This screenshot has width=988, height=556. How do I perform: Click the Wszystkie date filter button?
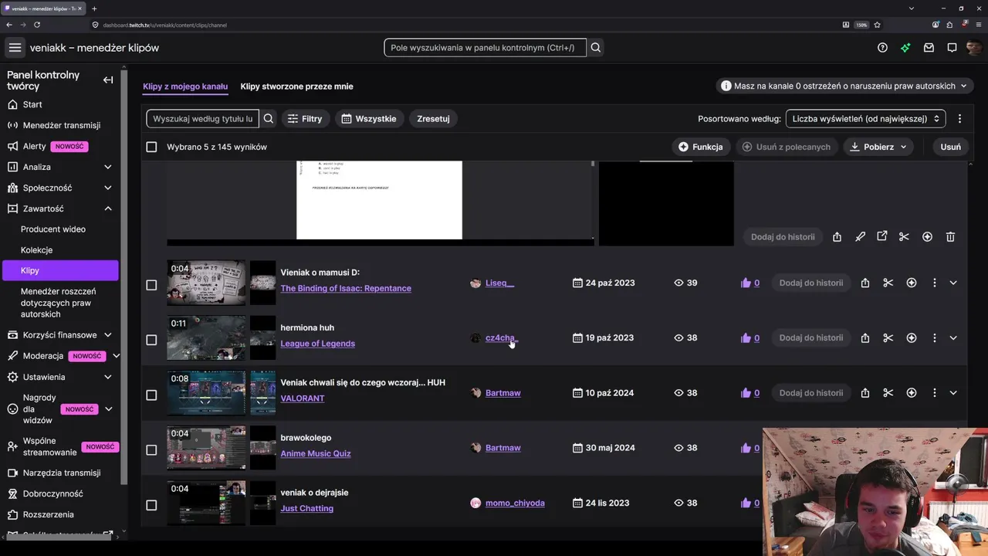click(369, 119)
